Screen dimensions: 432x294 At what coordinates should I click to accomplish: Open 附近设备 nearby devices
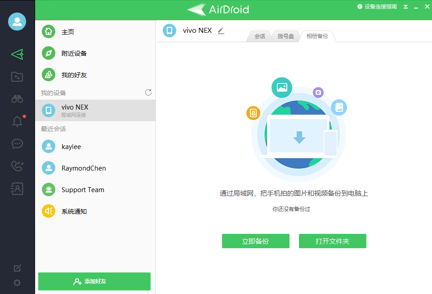95,53
